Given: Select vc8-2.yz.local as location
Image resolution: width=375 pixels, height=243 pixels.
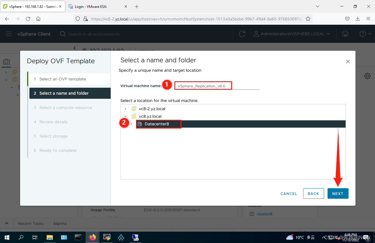Looking at the screenshot, I should (x=152, y=109).
